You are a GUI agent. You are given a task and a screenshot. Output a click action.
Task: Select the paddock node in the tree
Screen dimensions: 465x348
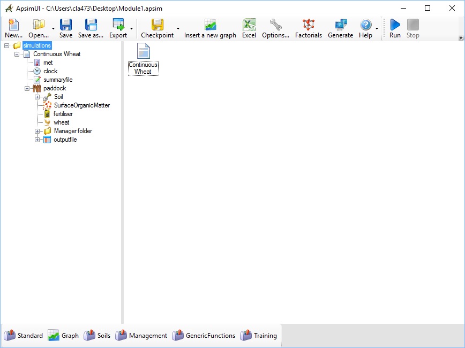coord(55,88)
